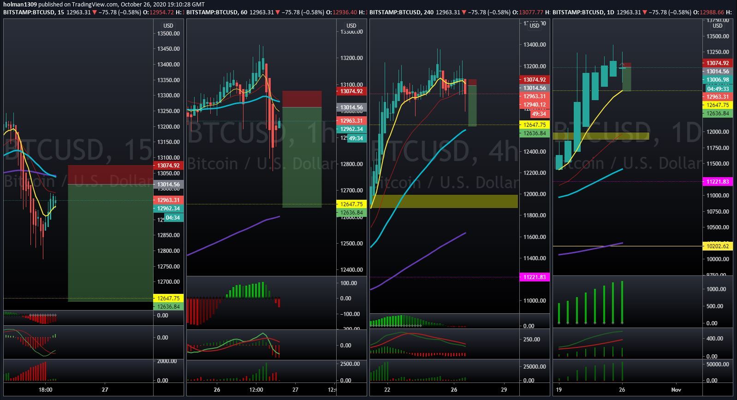
Task: Click the 'BITSTAMP:BTCUSD, 1D' symbol header
Action: 583,12
